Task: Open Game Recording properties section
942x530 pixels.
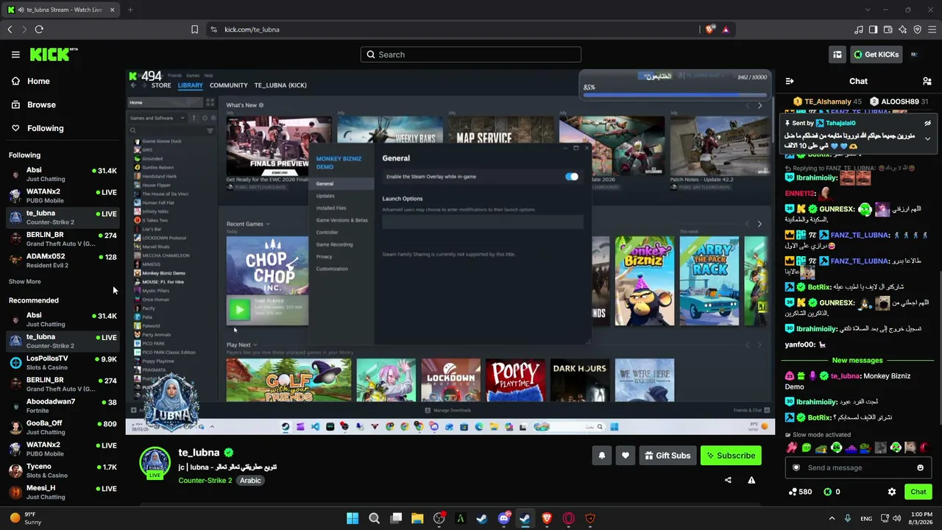Action: [334, 244]
